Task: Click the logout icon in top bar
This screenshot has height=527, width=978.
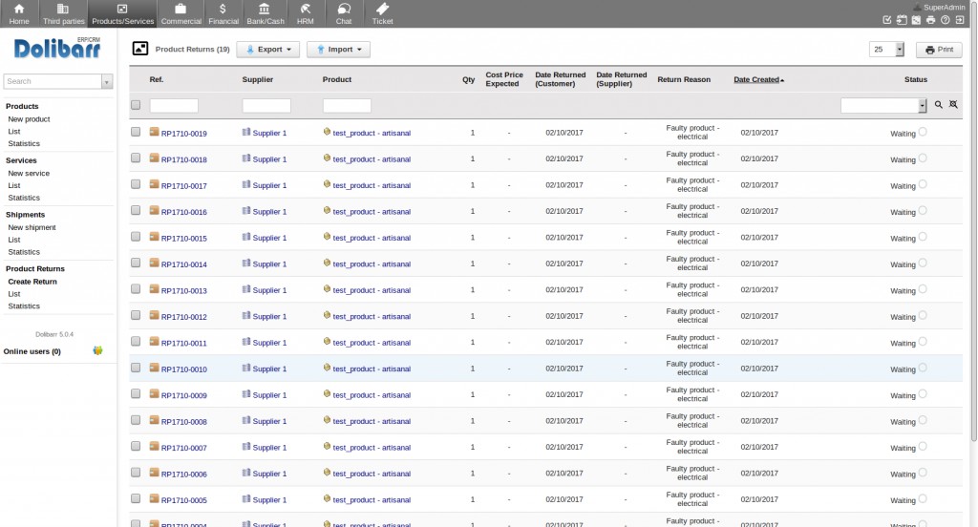Action: [x=960, y=20]
